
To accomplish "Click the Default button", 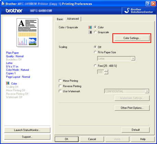I will click(x=135, y=130).
